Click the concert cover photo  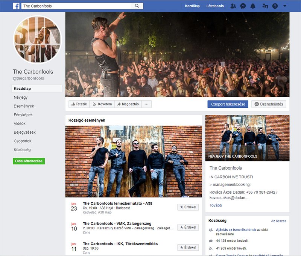pos(177,54)
